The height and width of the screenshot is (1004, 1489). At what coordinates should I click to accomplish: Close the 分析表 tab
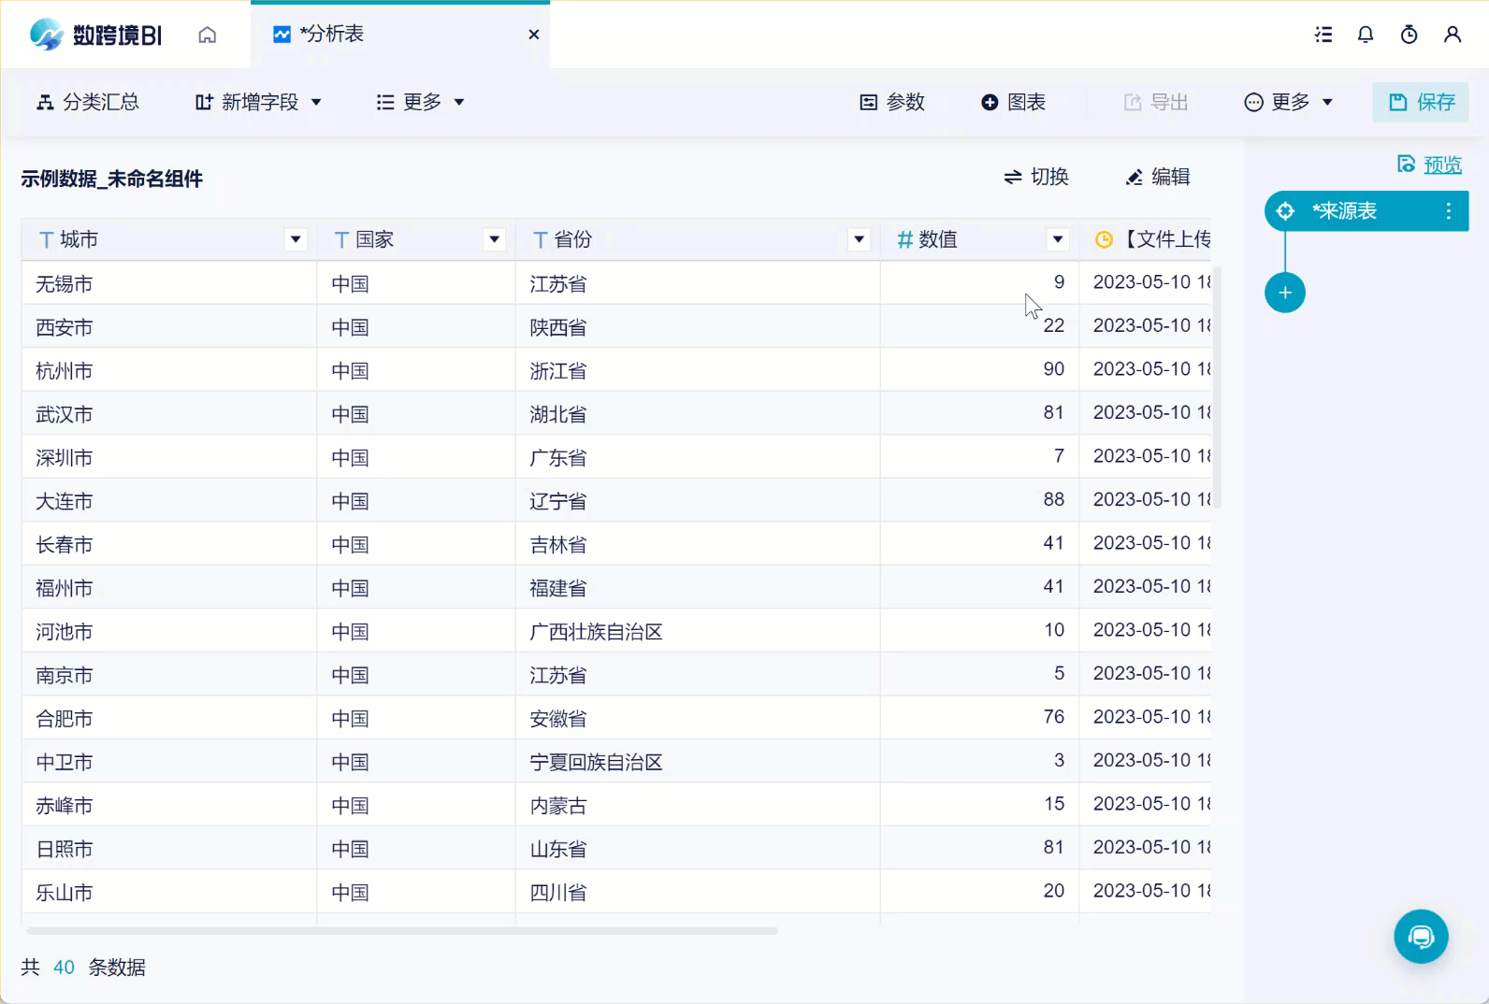click(534, 35)
